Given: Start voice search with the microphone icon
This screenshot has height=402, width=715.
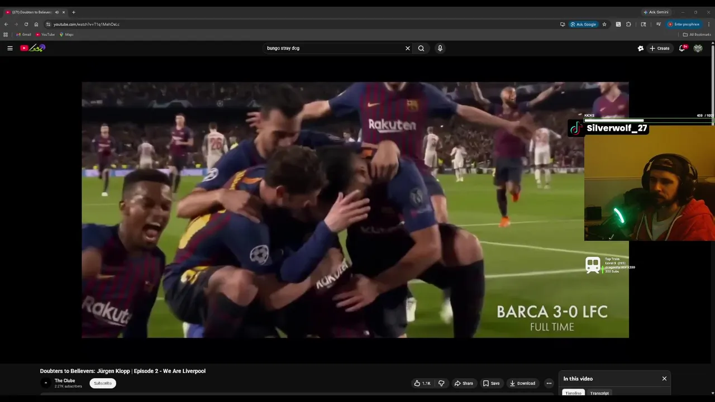Looking at the screenshot, I should point(440,48).
